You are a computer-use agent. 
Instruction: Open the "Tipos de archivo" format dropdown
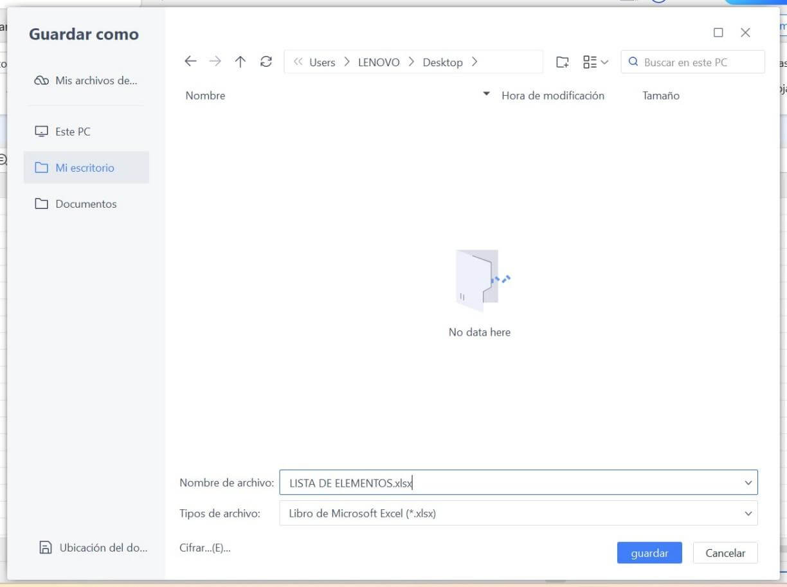click(x=748, y=513)
